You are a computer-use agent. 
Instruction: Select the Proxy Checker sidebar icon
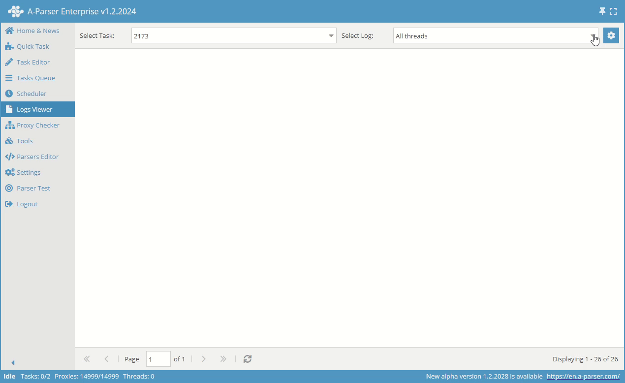tap(10, 125)
